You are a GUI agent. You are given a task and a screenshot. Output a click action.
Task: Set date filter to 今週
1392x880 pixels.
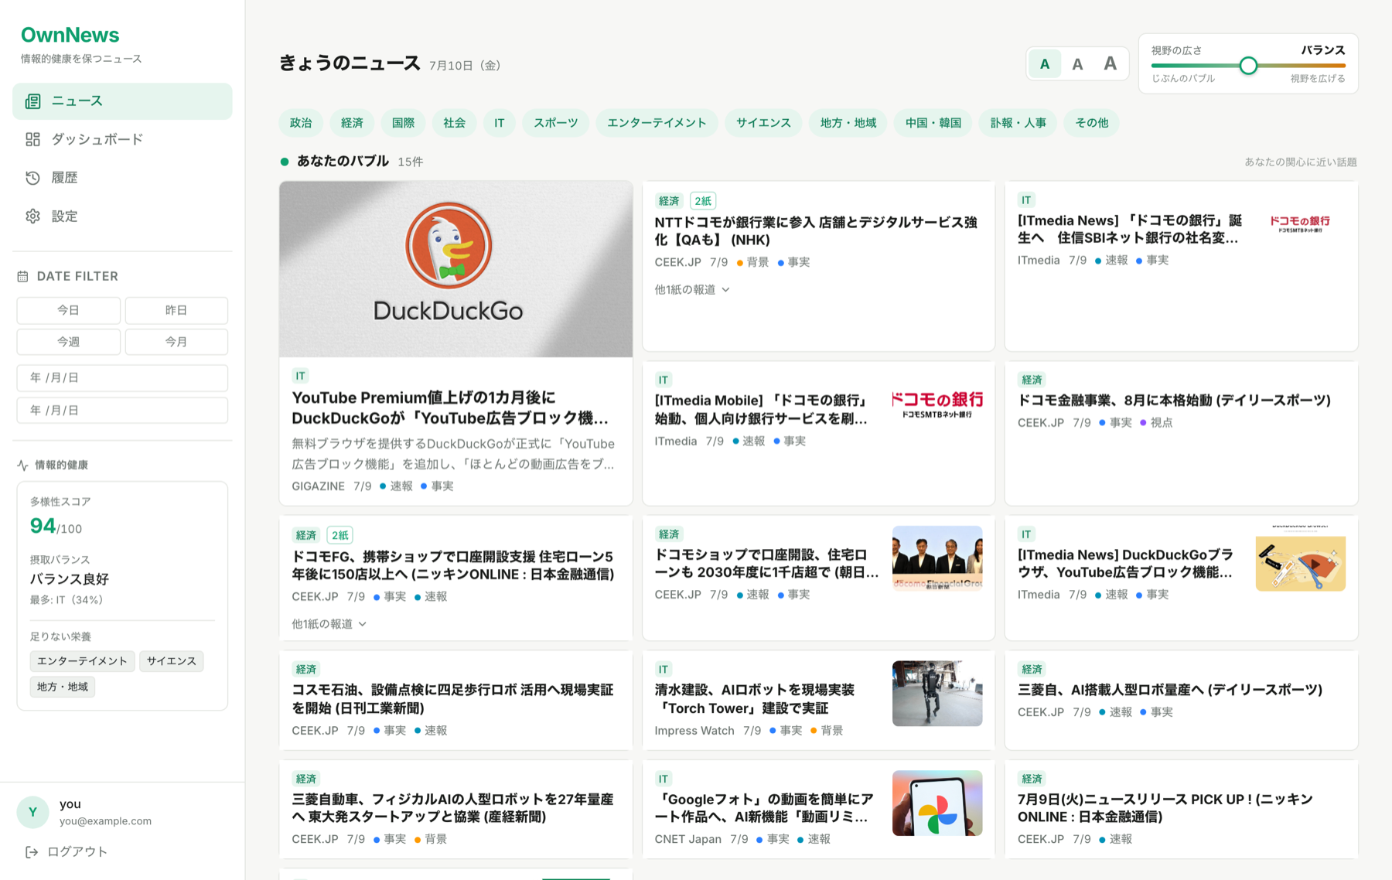click(x=68, y=342)
